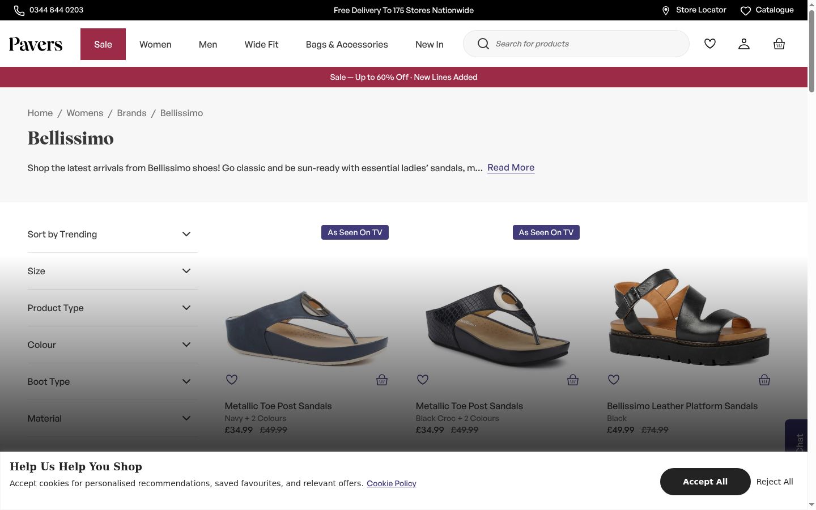This screenshot has height=510, width=816.
Task: Add Leather Platform Sandals to basket
Action: 764,380
